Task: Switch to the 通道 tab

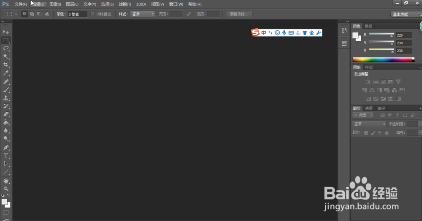Action: [x=369, y=108]
